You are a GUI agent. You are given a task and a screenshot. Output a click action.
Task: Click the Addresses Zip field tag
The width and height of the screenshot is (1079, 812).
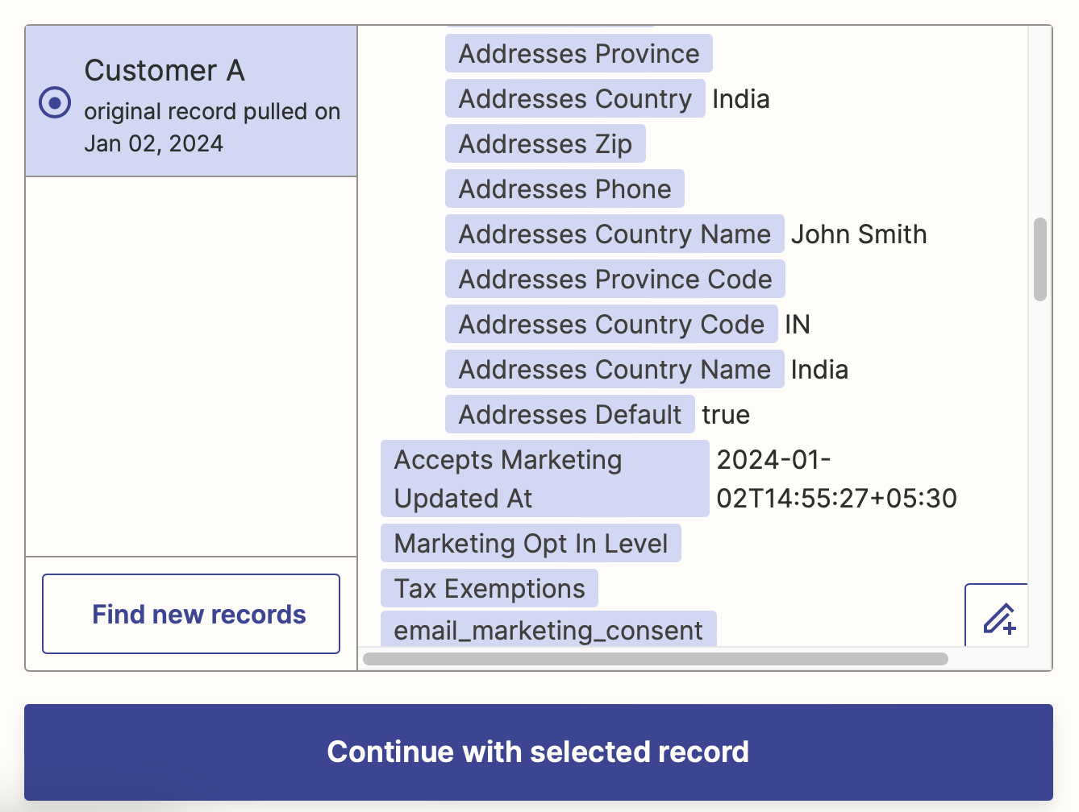pos(545,143)
